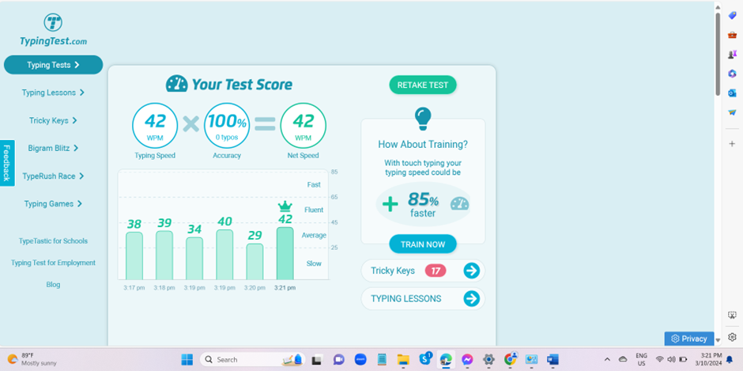743x371 pixels.
Task: Click the weather widget on taskbar
Action: click(32, 359)
